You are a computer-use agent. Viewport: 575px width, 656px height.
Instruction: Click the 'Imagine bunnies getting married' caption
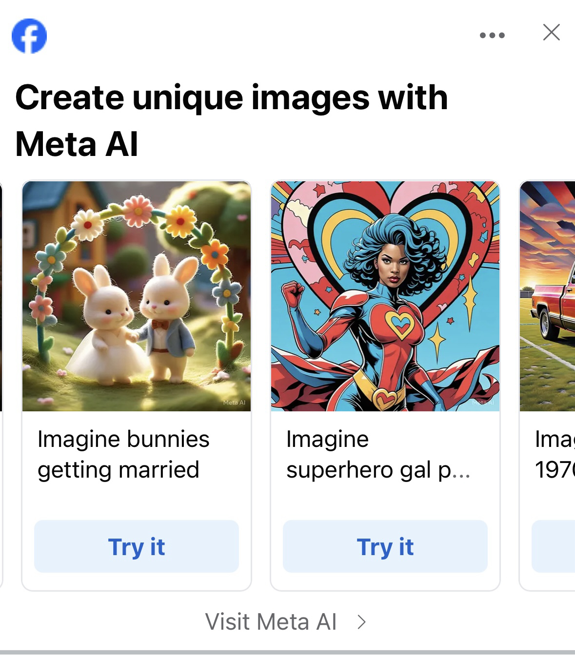(123, 454)
